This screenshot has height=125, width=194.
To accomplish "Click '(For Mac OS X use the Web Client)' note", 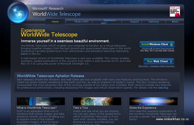I will [157, 51].
